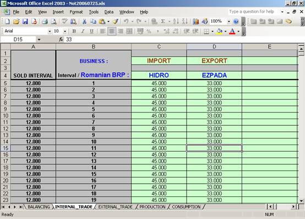Increase decimal places
Viewport: 305px width, 219px height.
(x=167, y=31)
